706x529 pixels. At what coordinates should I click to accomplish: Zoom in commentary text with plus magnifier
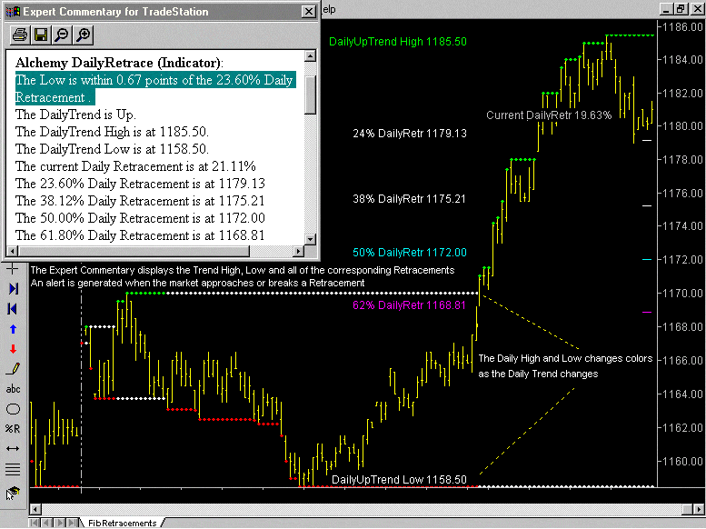tap(84, 35)
